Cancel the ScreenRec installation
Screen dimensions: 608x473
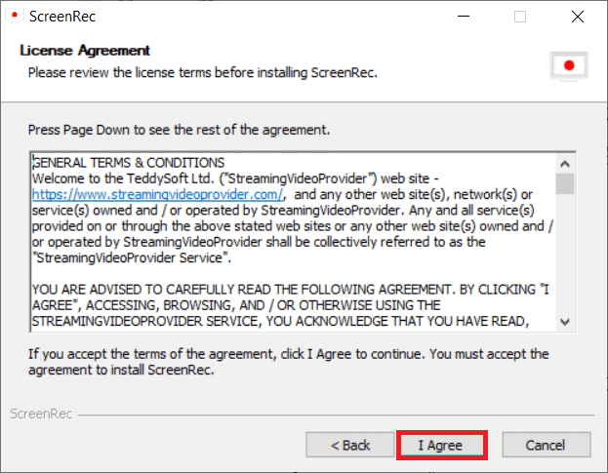click(x=545, y=445)
